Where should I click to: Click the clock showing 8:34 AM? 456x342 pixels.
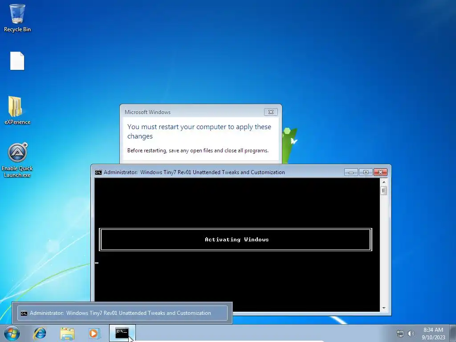433,330
